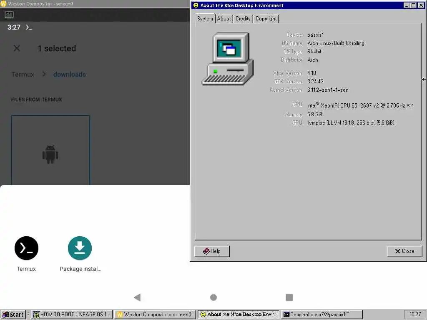Select the Android APK file thumbnail
Image resolution: width=427 pixels, height=320 pixels.
[50, 150]
